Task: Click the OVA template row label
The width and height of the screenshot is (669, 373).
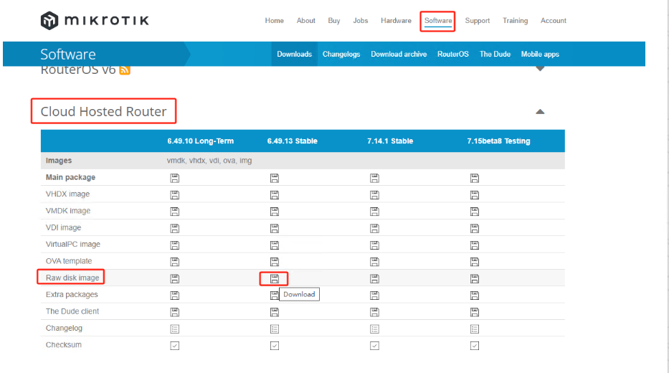Action: pos(69,261)
